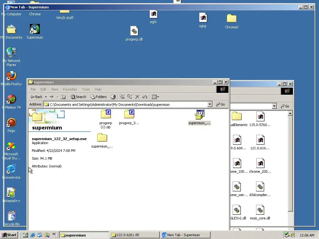Open the Back history dropdown arrow

pyautogui.click(x=46, y=97)
